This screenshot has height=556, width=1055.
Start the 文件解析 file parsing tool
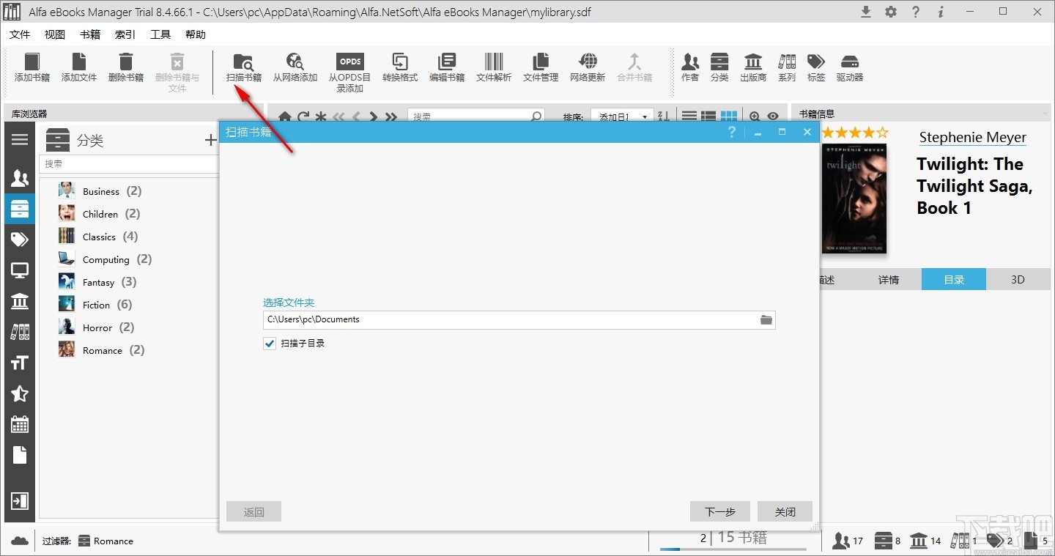493,70
